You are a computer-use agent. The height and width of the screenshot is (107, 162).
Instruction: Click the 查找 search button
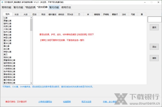pyautogui.click(x=154, y=27)
